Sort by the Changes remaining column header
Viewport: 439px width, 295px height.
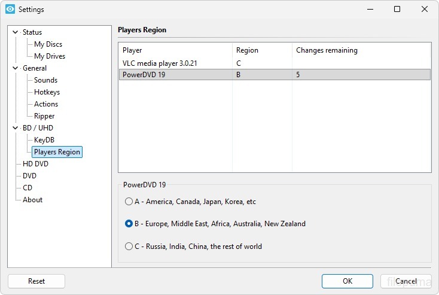pos(327,50)
